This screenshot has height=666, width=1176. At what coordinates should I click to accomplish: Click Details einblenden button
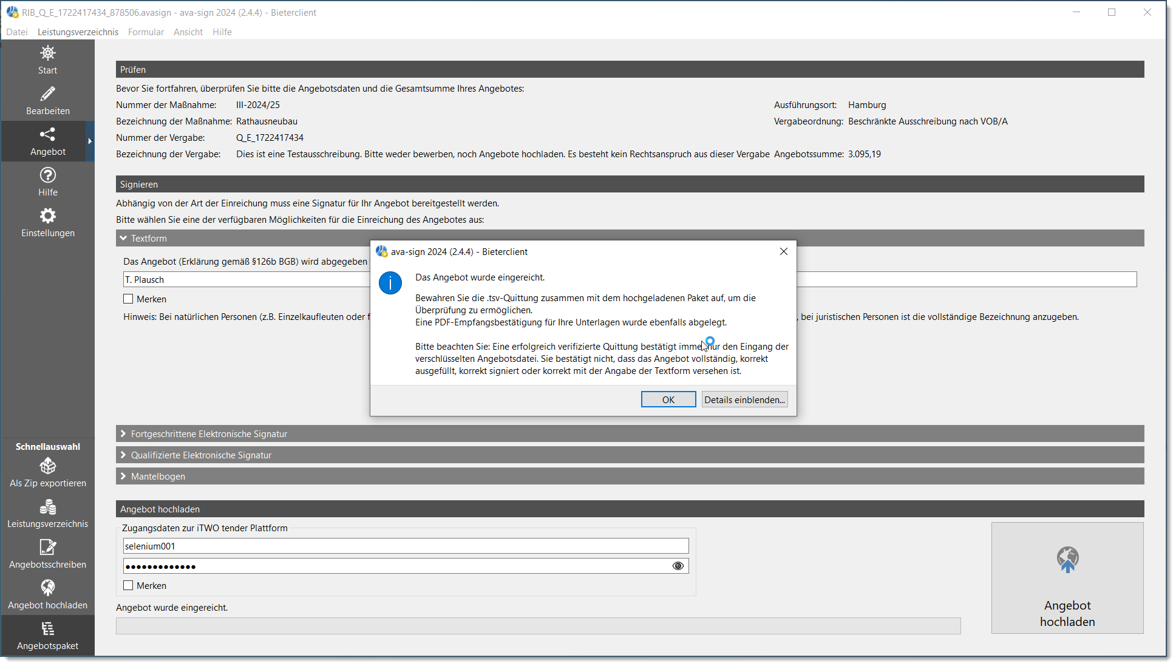(x=744, y=399)
